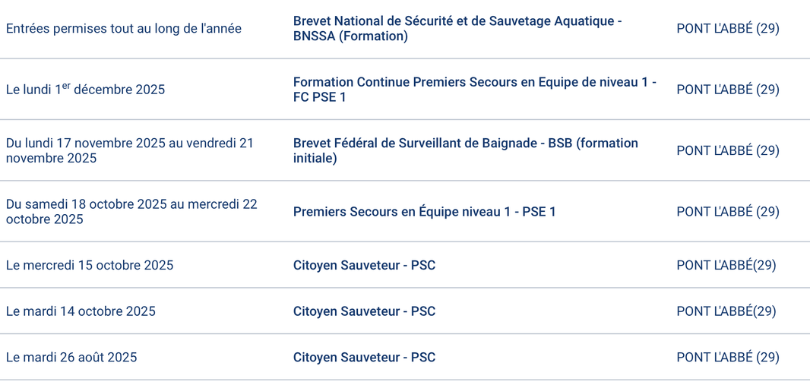Open Citoyen Sauveteur PSC of 26 août
The height and width of the screenshot is (388, 810).
[364, 357]
